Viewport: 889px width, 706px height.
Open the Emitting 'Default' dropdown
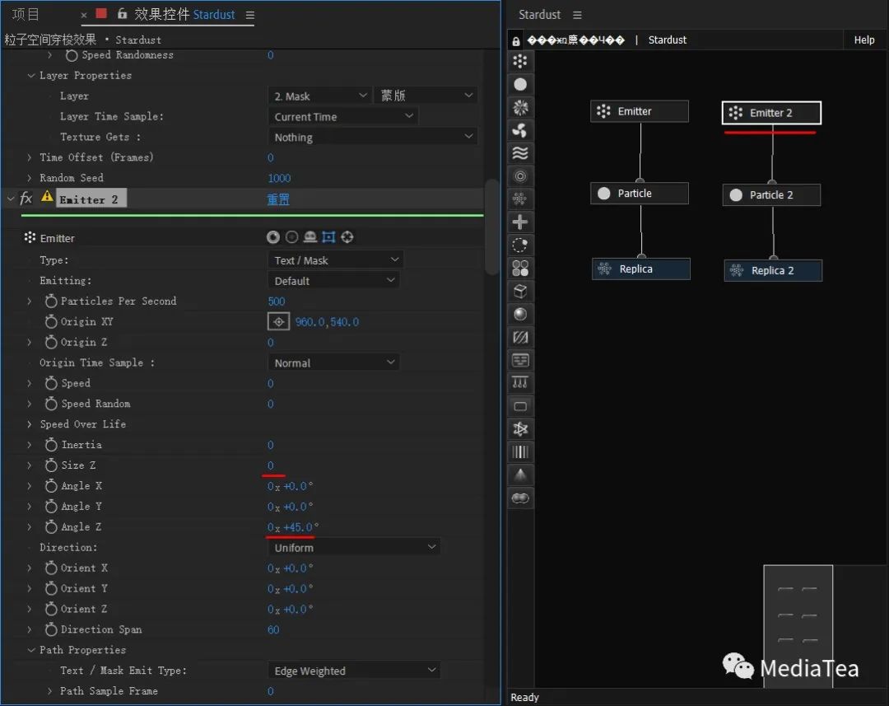333,280
